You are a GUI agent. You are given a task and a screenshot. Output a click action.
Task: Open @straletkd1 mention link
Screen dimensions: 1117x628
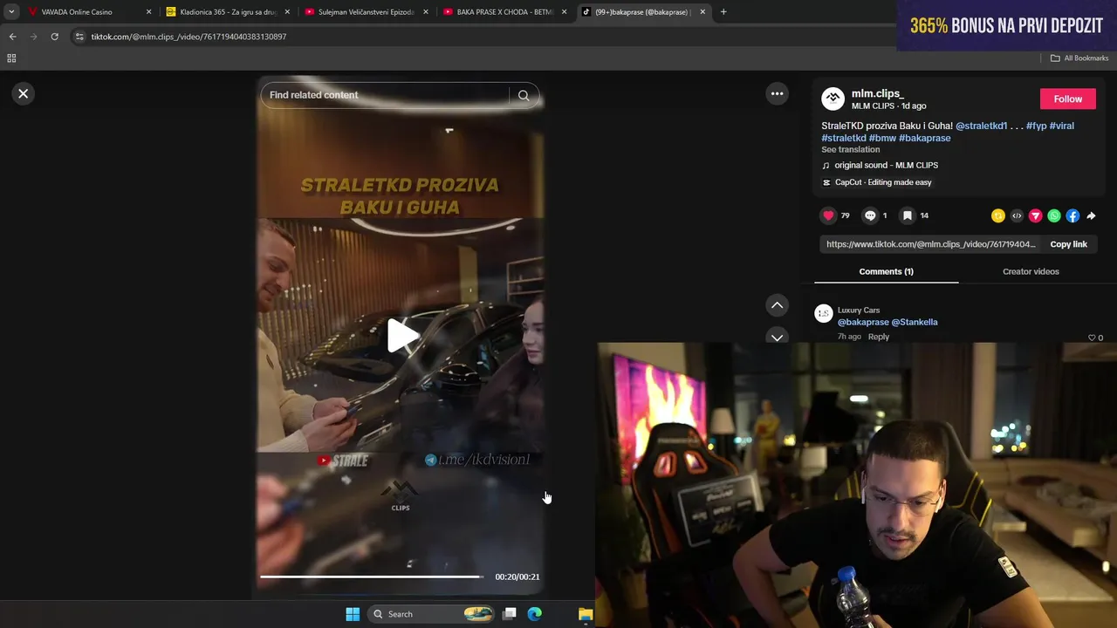[x=982, y=126]
